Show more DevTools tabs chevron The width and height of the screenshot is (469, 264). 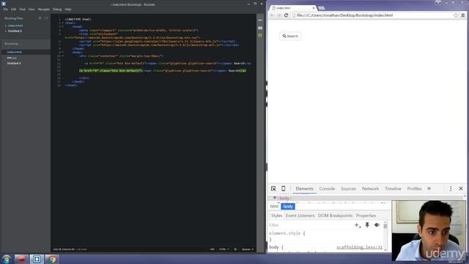coord(429,188)
